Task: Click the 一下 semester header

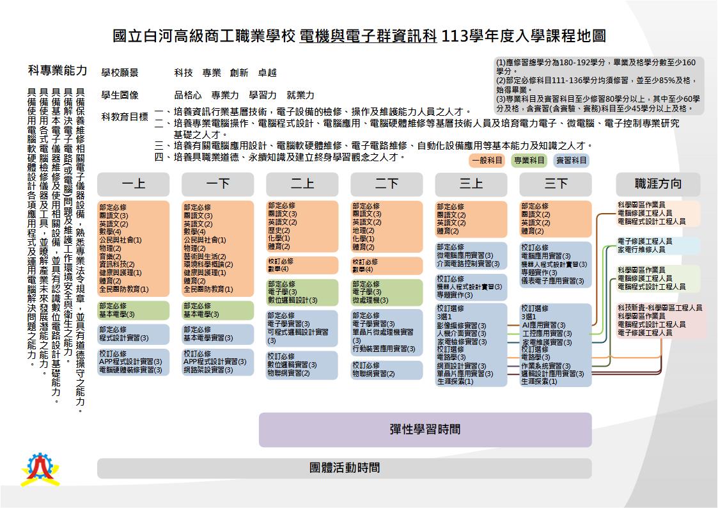Action: point(217,184)
